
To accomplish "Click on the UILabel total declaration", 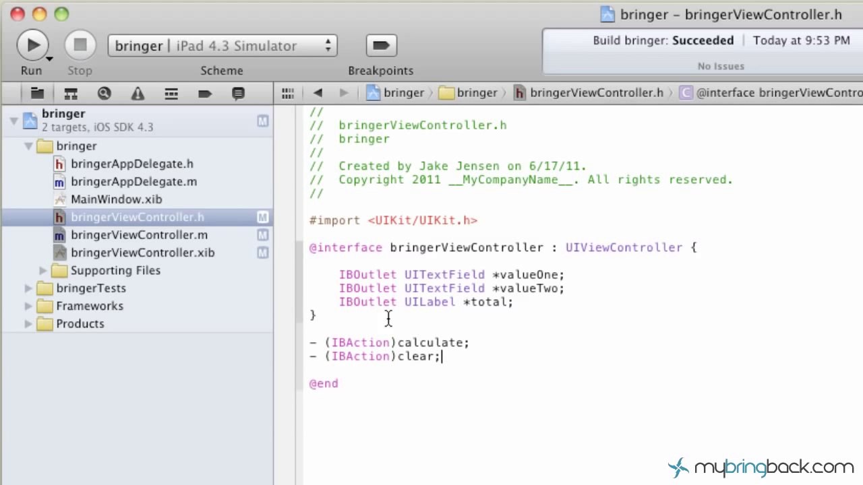I will pos(425,302).
